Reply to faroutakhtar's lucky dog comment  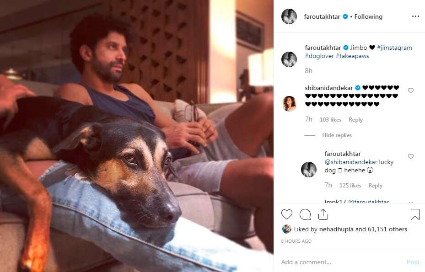point(375,186)
